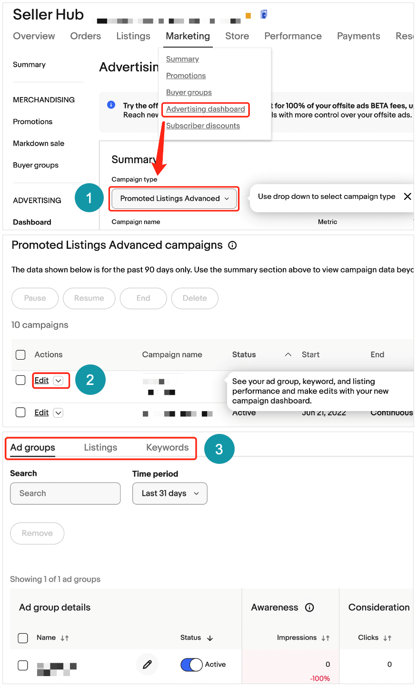Open the Listings tab

(x=100, y=448)
